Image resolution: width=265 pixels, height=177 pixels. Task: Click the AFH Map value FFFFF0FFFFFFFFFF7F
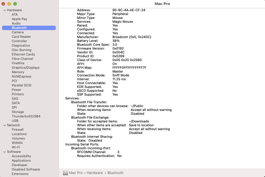[129, 68]
